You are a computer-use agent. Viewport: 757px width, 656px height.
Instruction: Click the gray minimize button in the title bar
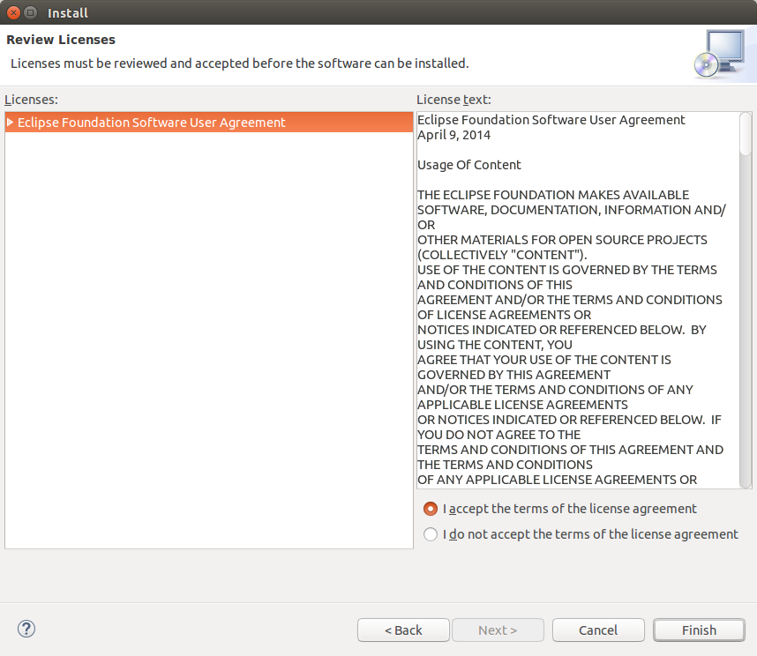(x=30, y=13)
